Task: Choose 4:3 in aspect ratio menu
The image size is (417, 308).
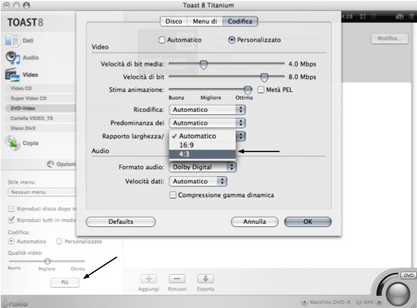Action: [x=203, y=154]
